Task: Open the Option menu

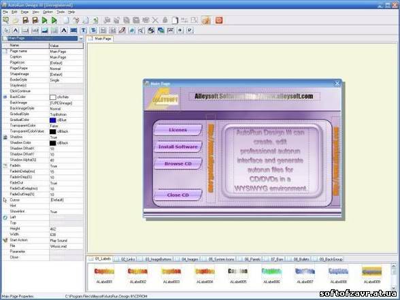Action: coord(48,12)
